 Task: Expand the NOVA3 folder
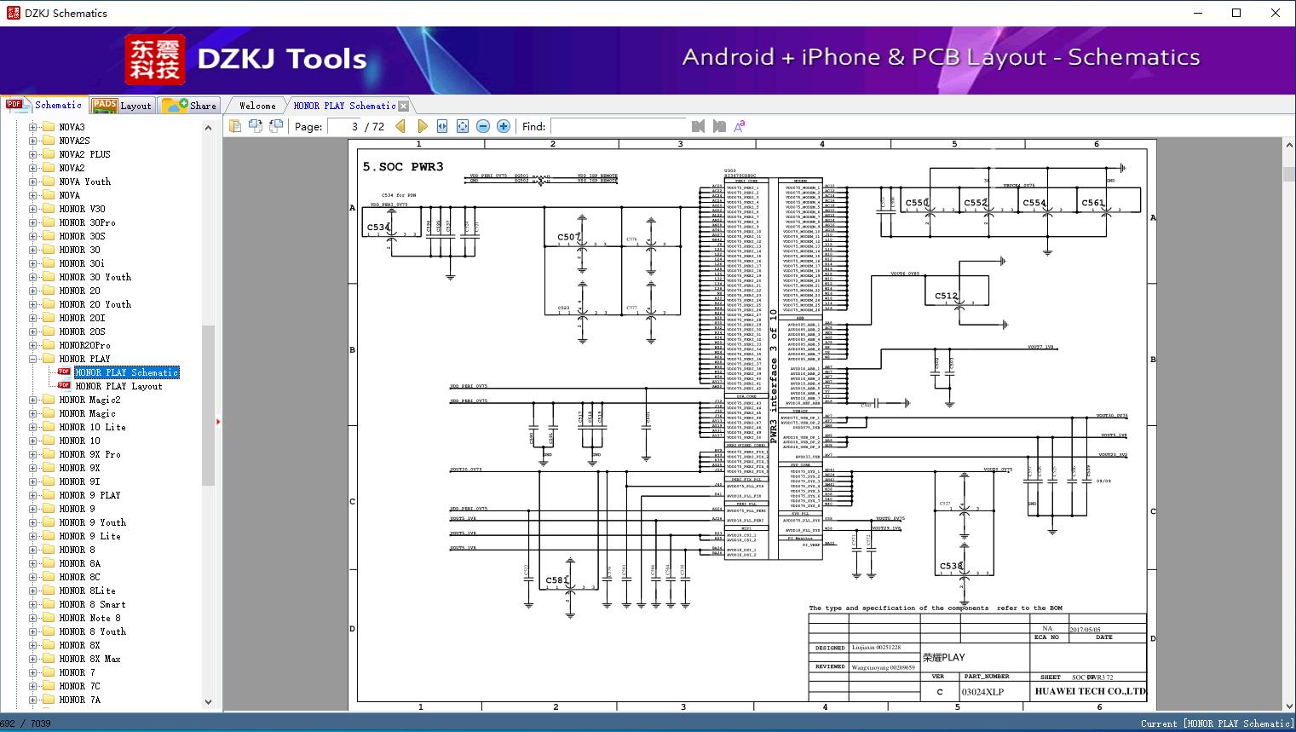coord(32,127)
